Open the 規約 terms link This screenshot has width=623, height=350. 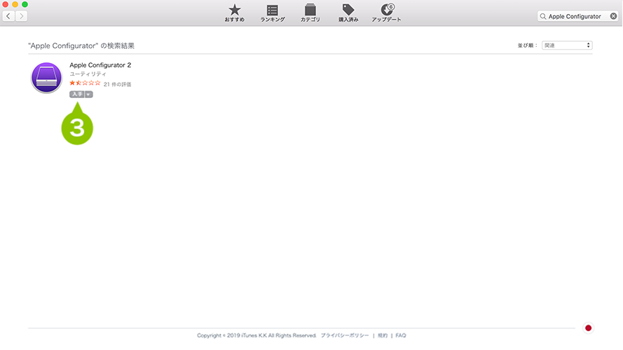[383, 335]
